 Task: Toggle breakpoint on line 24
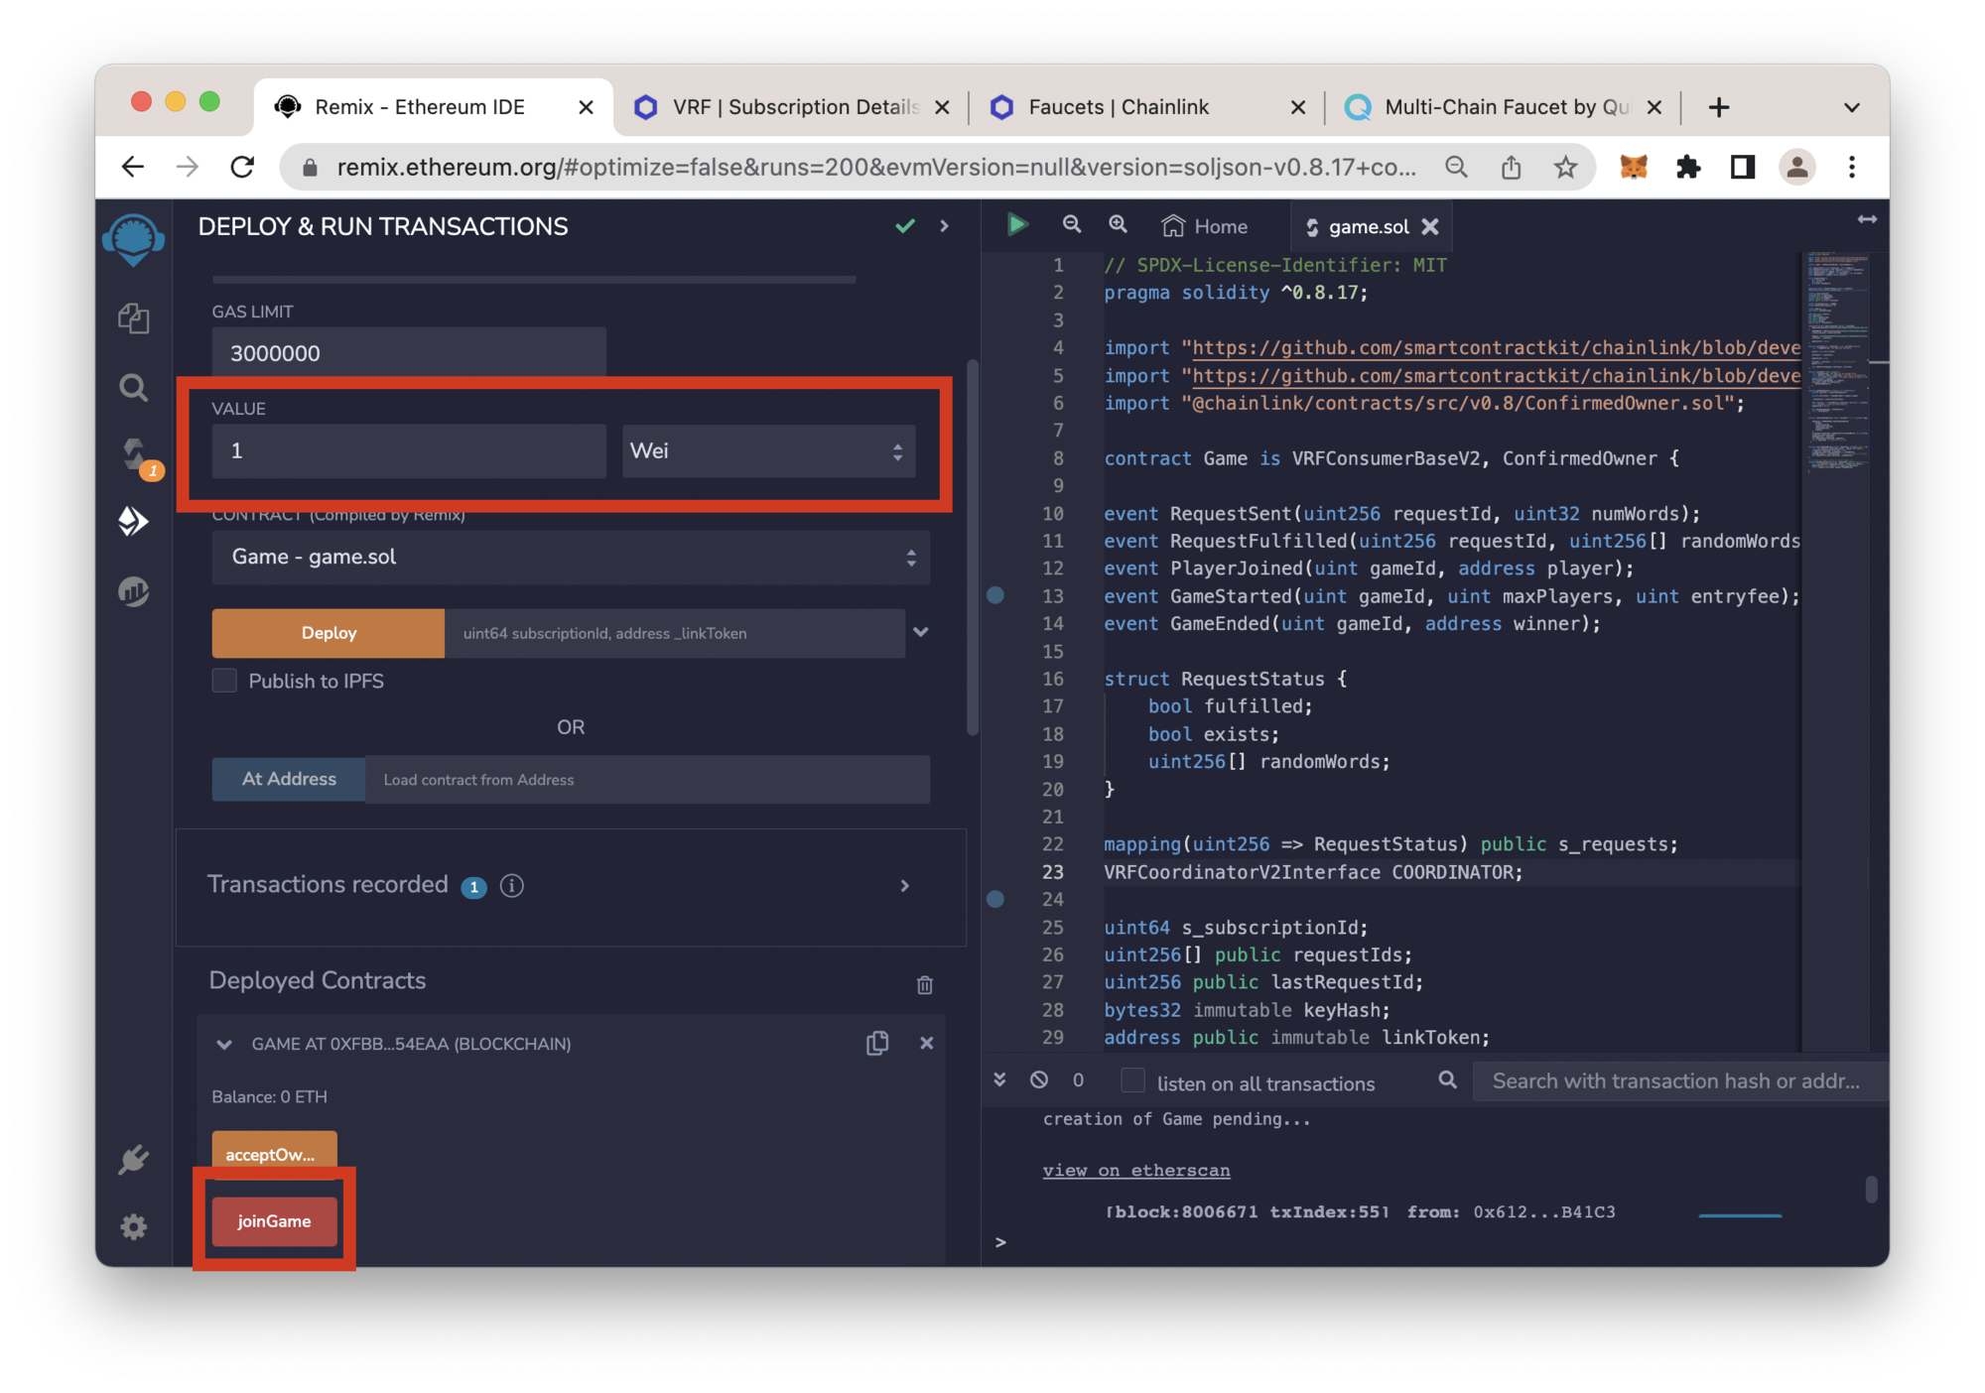tap(995, 899)
